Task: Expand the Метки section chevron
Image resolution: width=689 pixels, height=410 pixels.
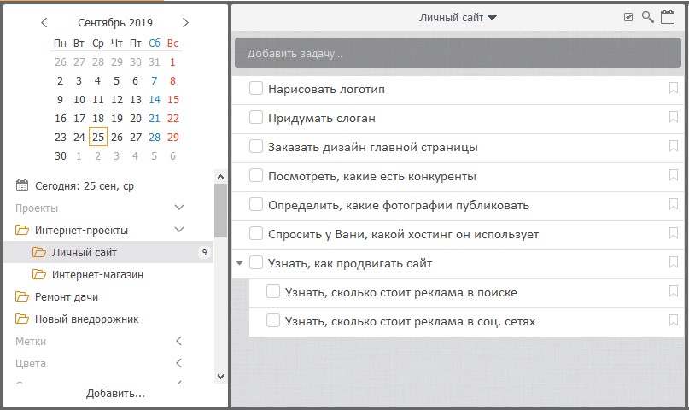Action: click(x=178, y=341)
